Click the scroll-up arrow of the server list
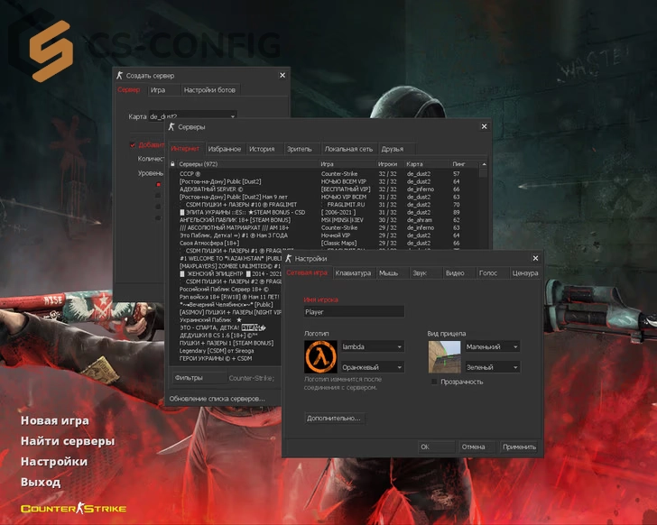The height and width of the screenshot is (525, 657). click(484, 164)
